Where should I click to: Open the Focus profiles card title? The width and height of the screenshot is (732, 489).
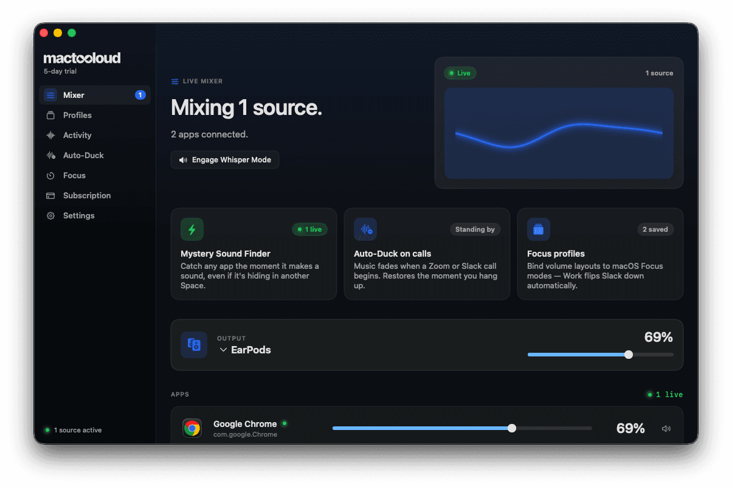click(x=556, y=254)
